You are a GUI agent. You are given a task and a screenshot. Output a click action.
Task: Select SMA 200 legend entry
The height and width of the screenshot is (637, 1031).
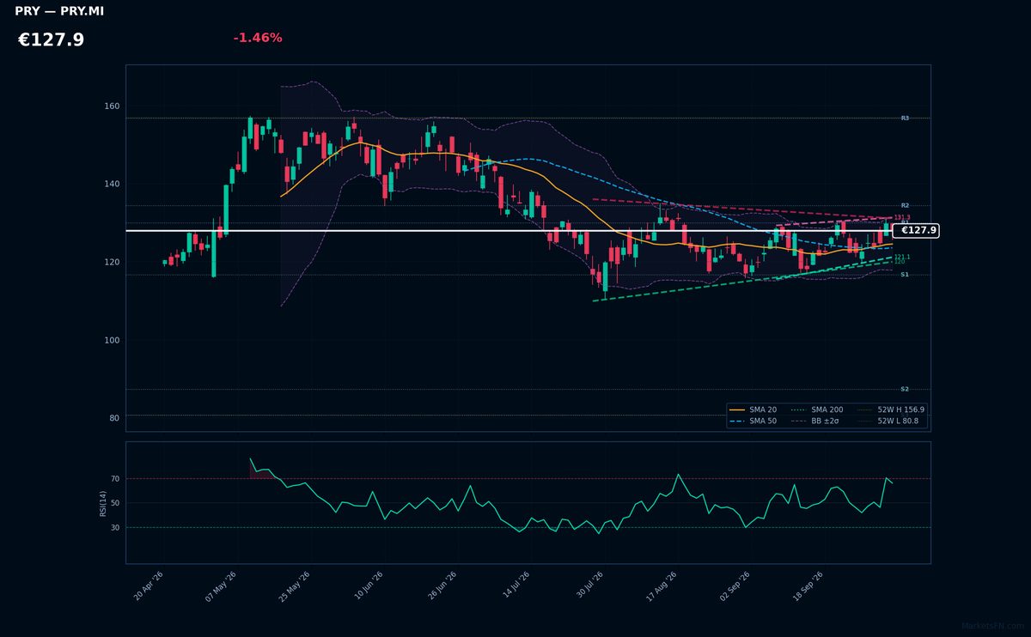[x=817, y=410]
